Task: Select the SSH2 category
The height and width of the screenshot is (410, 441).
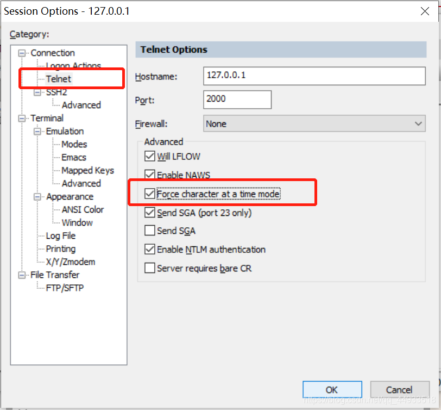Action: click(x=56, y=92)
